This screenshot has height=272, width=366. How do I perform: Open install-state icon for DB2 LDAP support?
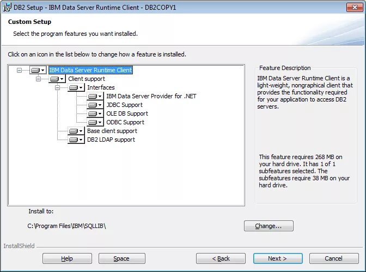pos(76,140)
